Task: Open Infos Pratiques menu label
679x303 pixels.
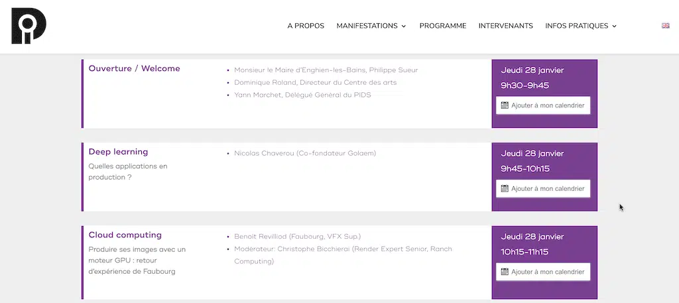Action: pyautogui.click(x=576, y=26)
